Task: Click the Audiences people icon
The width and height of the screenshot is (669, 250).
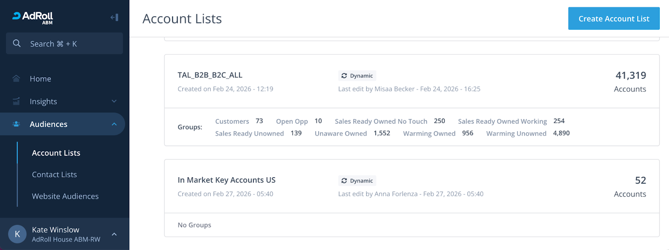Action: click(x=16, y=124)
